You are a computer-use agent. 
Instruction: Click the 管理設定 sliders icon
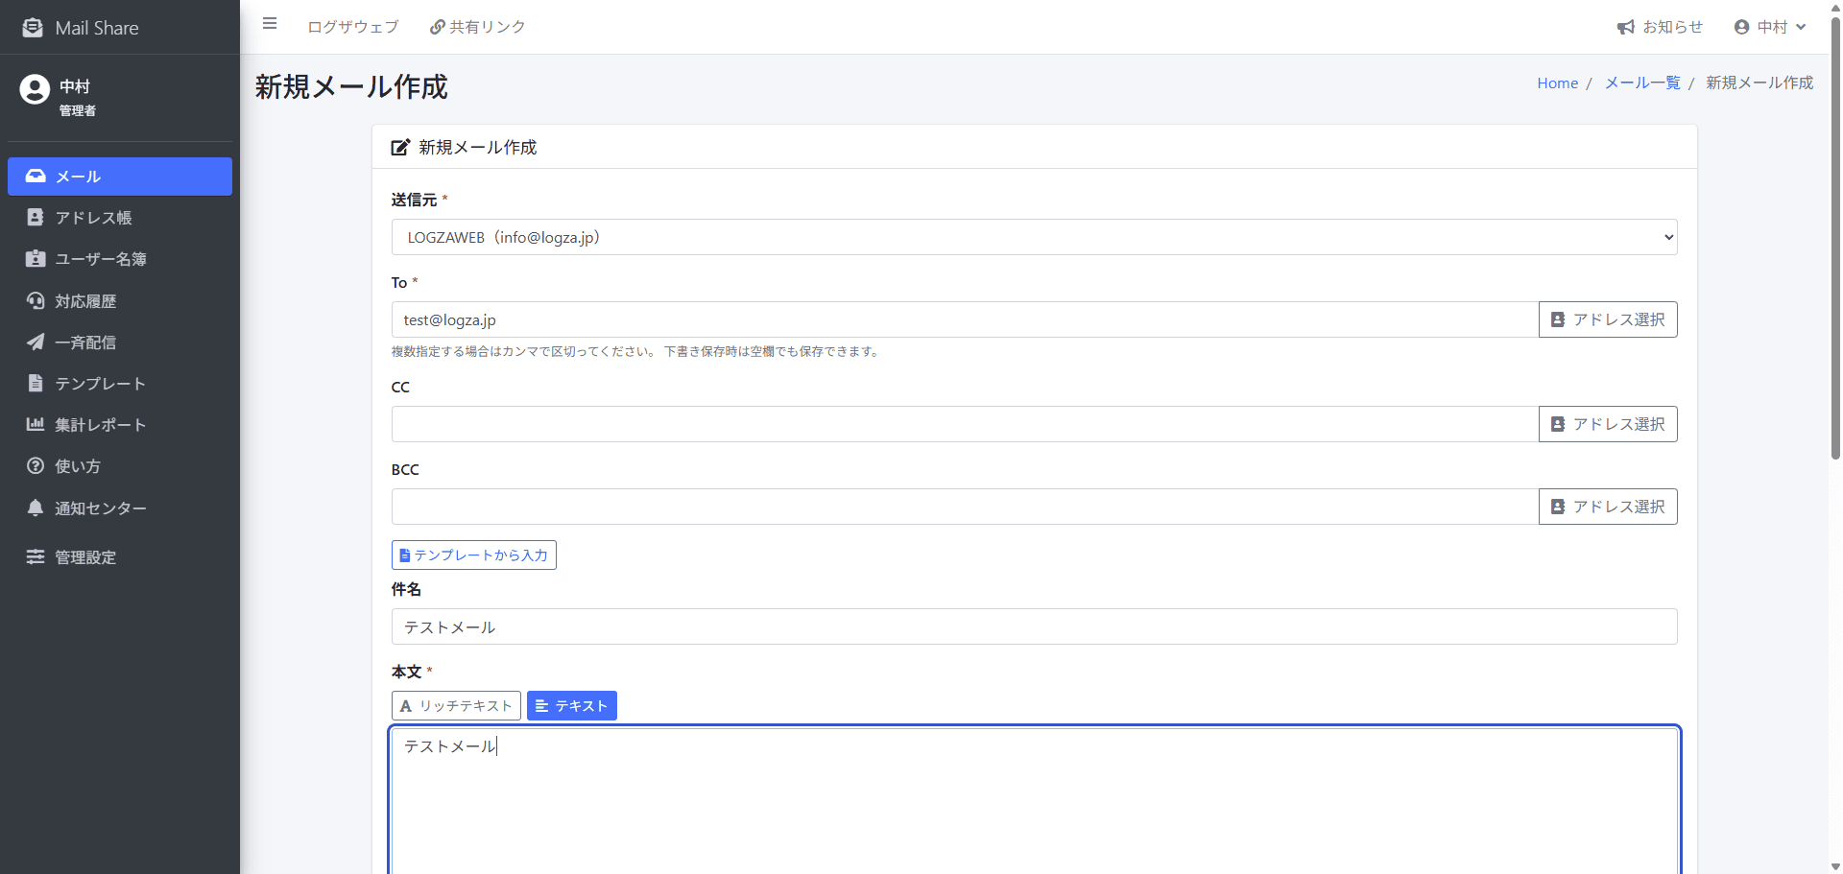click(36, 556)
